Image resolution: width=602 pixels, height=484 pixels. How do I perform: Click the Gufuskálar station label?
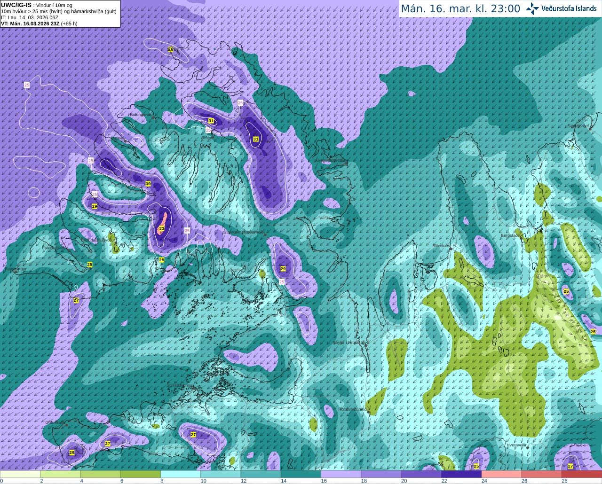[55, 422]
